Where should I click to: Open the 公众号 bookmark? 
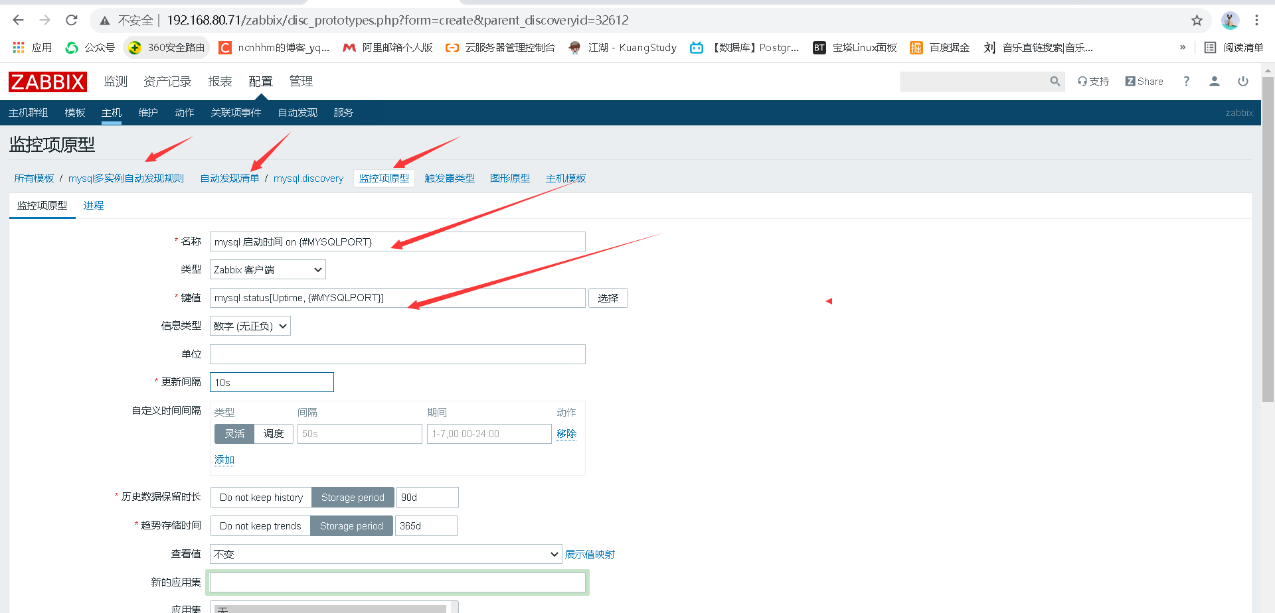pos(90,48)
